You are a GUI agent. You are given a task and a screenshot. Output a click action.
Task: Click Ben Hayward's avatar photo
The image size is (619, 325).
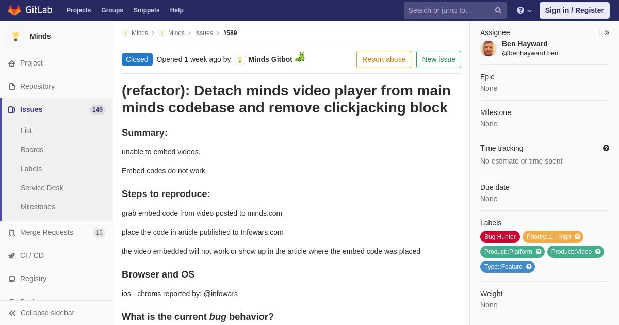tap(488, 48)
